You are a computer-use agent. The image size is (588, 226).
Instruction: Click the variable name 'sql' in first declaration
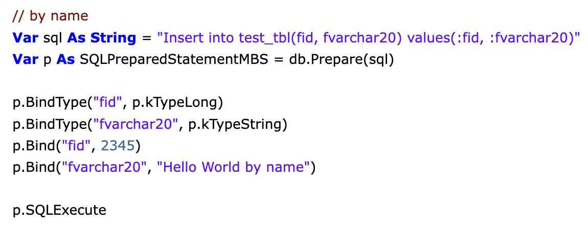click(x=54, y=38)
